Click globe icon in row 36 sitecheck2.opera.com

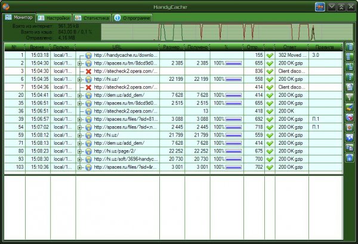pyautogui.click(x=88, y=111)
